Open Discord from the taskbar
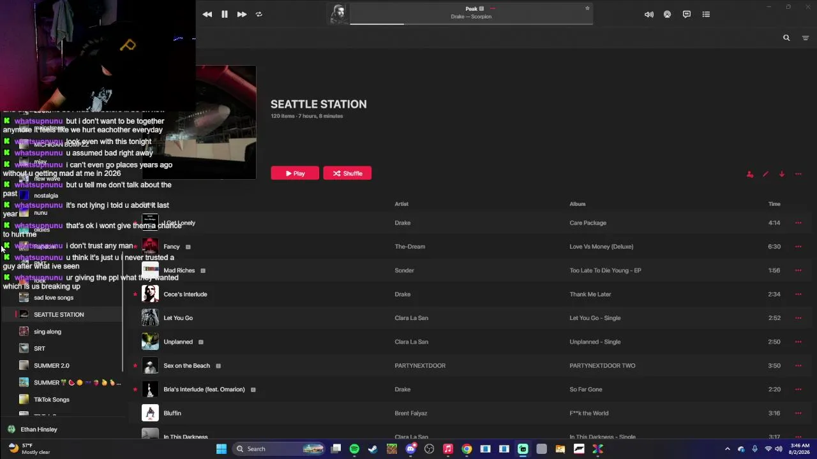817x459 pixels. coord(410,449)
